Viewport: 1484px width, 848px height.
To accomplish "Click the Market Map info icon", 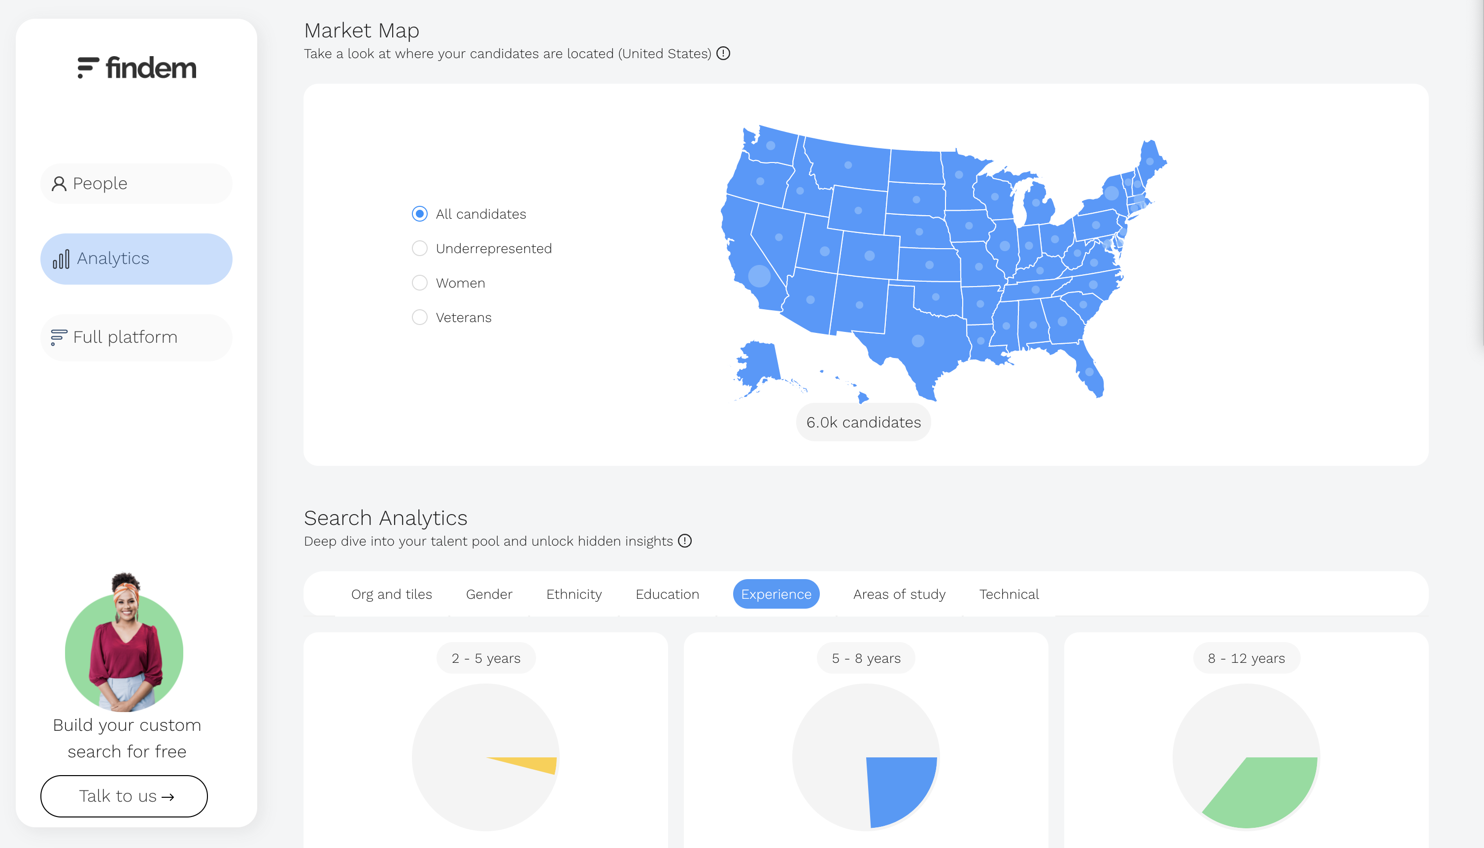I will pyautogui.click(x=723, y=54).
